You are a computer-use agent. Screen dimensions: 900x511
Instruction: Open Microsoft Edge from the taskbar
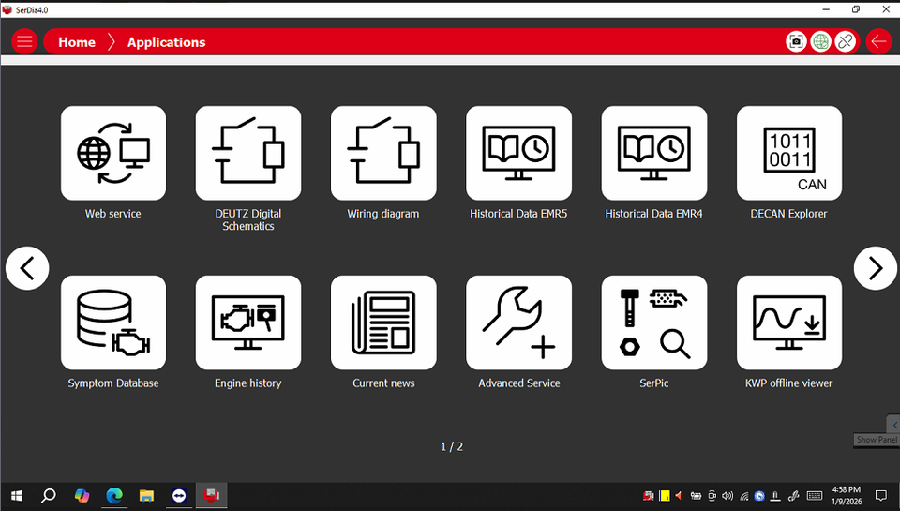point(114,495)
